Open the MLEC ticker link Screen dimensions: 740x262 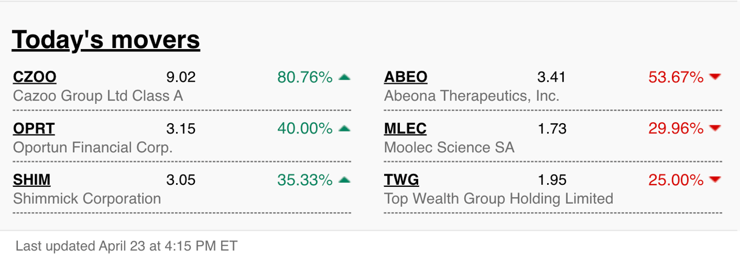tap(405, 129)
